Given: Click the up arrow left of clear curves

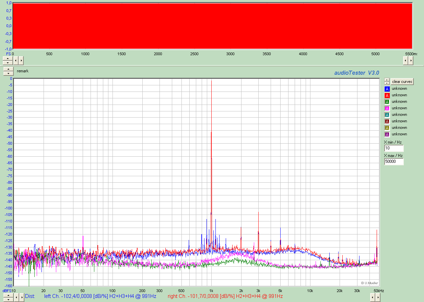Looking at the screenshot, I should [387, 80].
